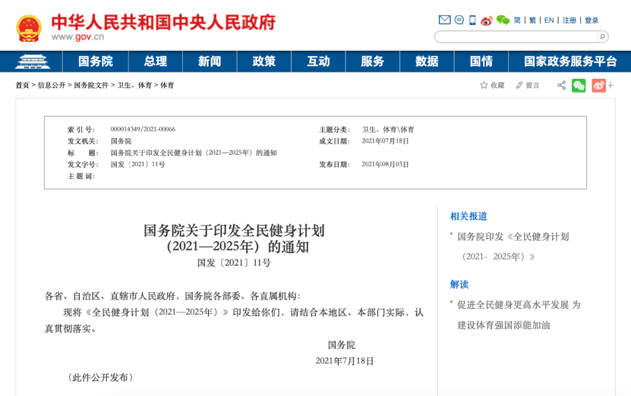This screenshot has width=631, height=396.
Task: Add page to favorites with 收藏
Action: coord(492,85)
